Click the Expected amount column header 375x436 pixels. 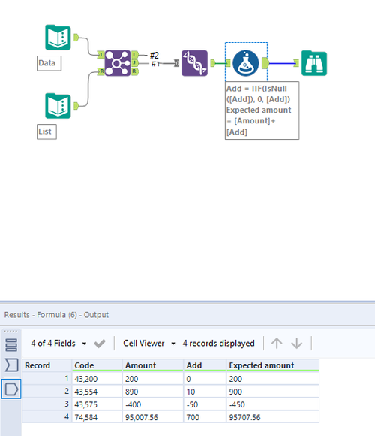tap(273, 365)
